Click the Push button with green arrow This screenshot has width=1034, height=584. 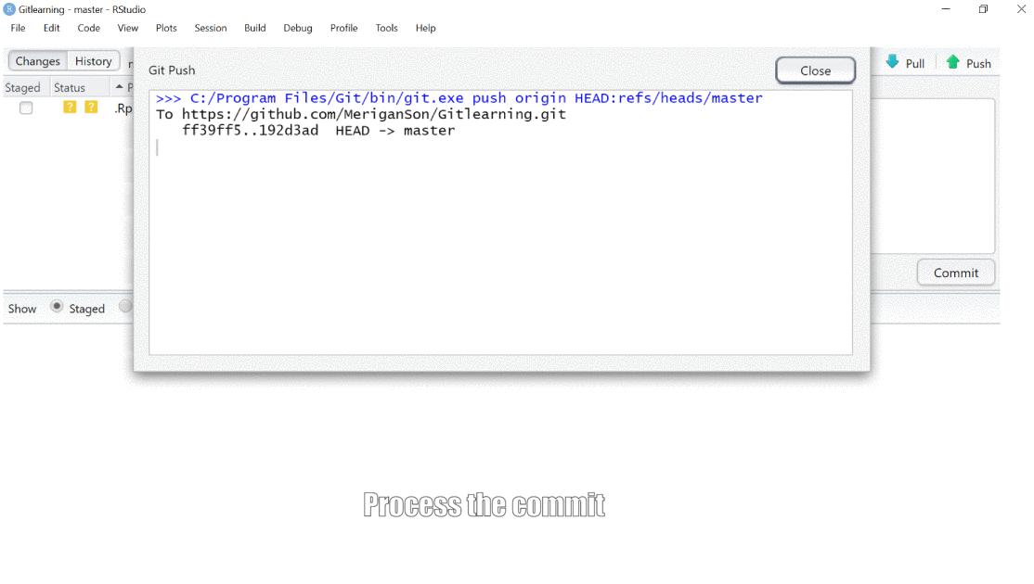pyautogui.click(x=969, y=62)
